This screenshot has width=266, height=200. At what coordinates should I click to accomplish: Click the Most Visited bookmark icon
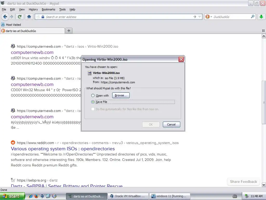(x=3, y=25)
